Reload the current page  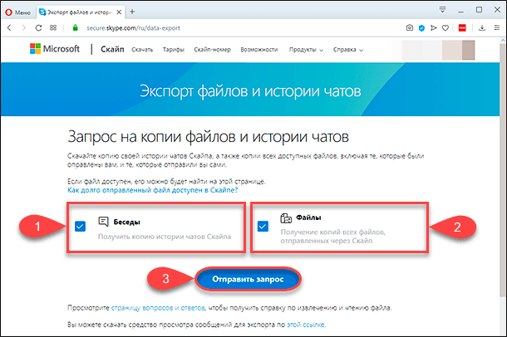pyautogui.click(x=38, y=28)
